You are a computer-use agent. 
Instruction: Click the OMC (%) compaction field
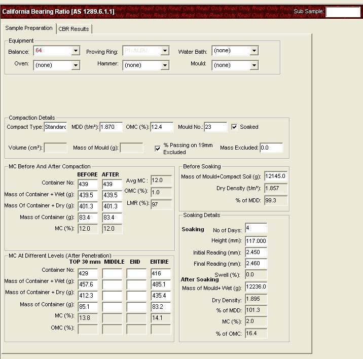161,127
